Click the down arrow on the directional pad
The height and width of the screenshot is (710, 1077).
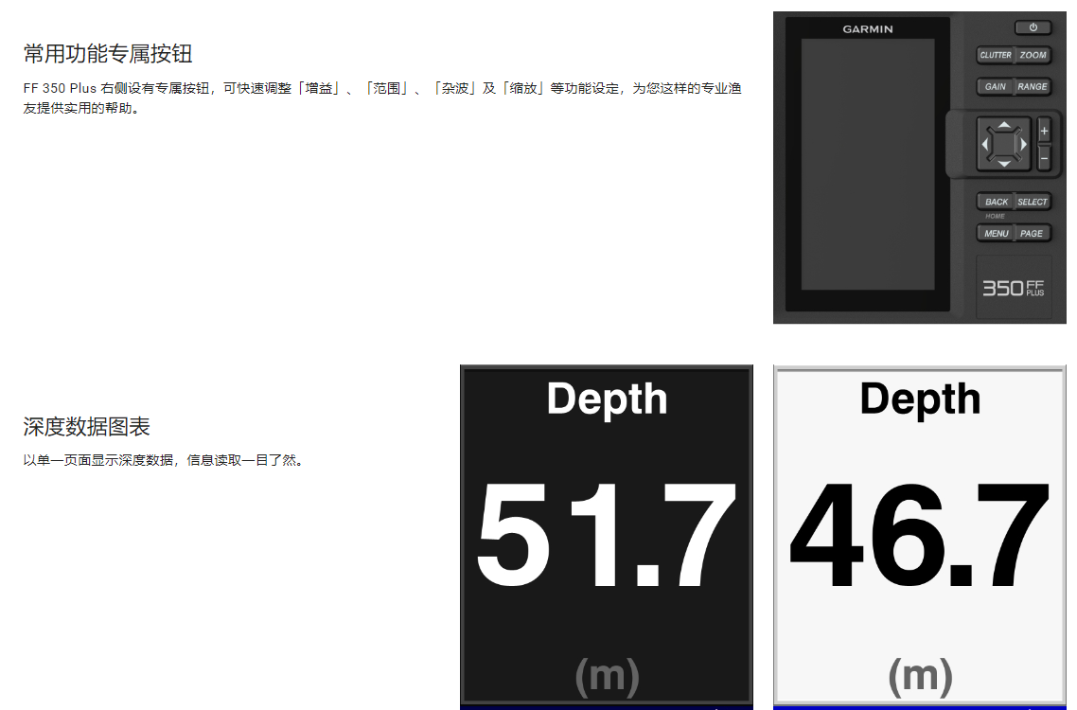(1004, 164)
